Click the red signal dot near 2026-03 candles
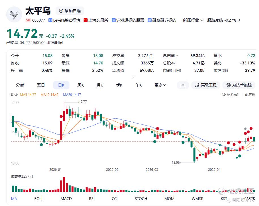 158,129
